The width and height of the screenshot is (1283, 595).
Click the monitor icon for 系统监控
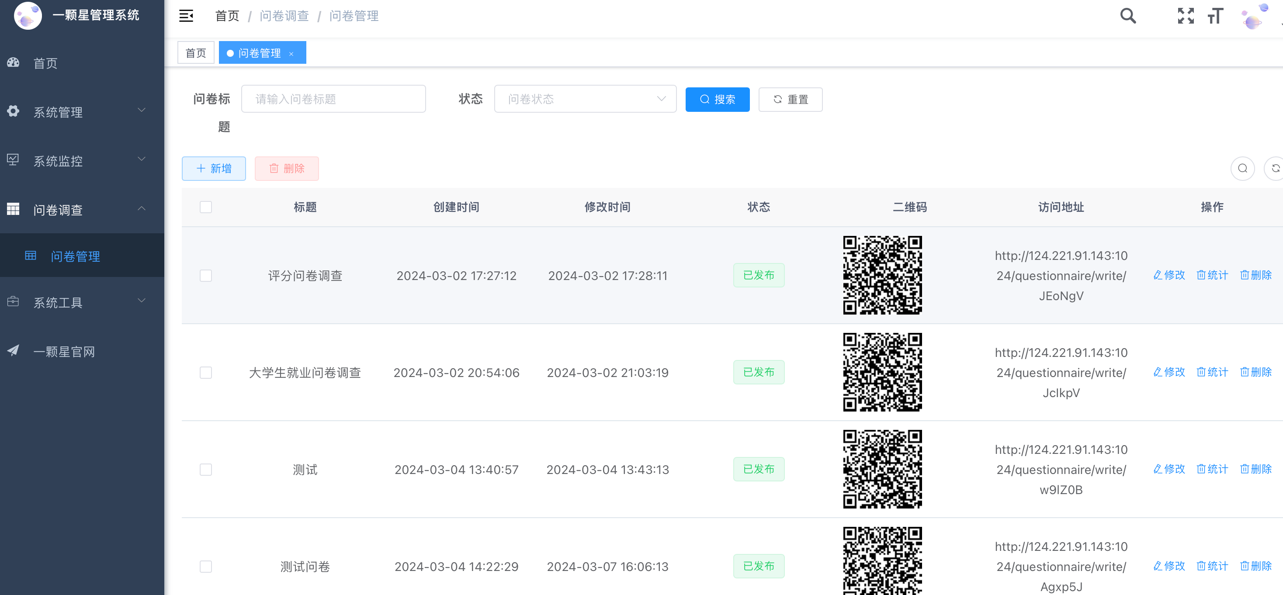[13, 160]
